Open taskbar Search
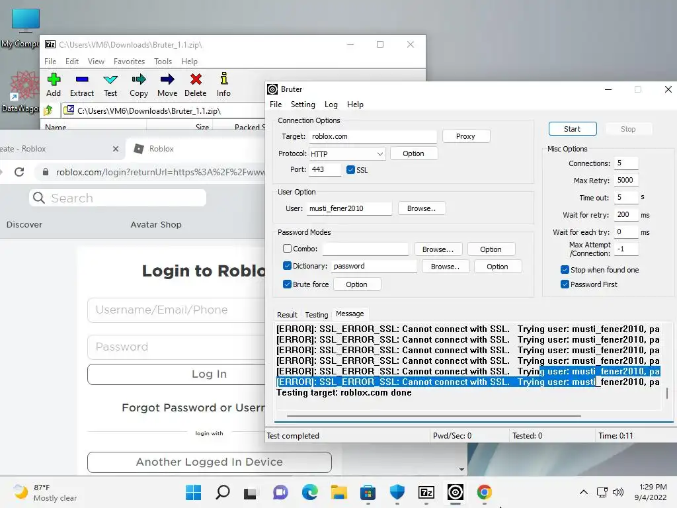The width and height of the screenshot is (677, 508). pos(222,492)
